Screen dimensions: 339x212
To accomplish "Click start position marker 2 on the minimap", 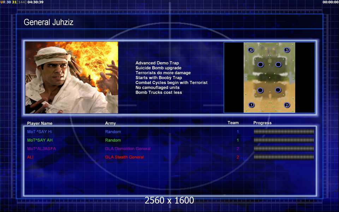I will [x=287, y=105].
